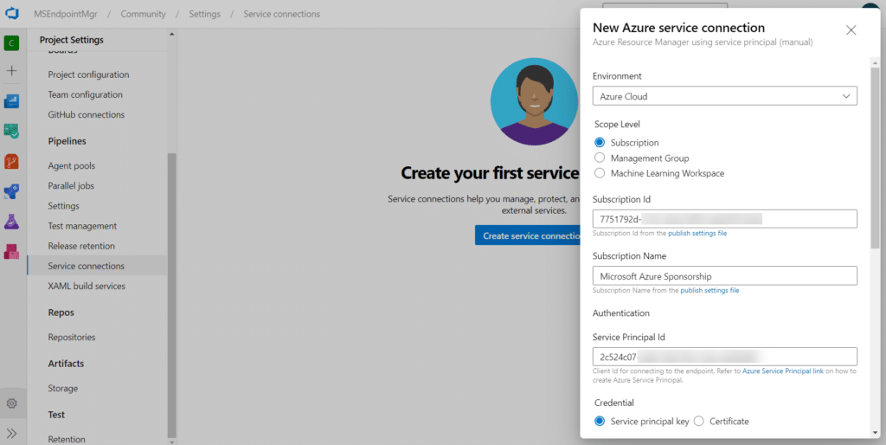Click the Repos section heading
This screenshot has height=445, width=886.
(61, 313)
